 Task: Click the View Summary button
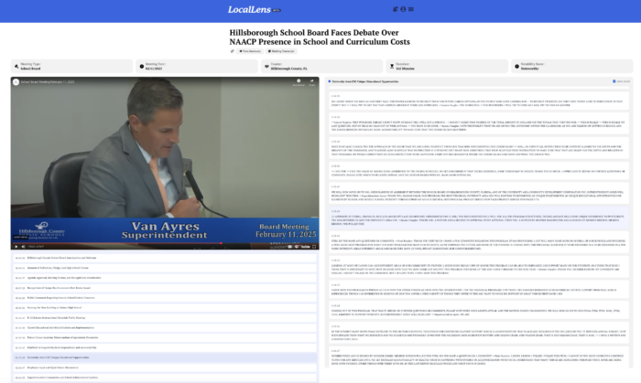pyautogui.click(x=250, y=51)
